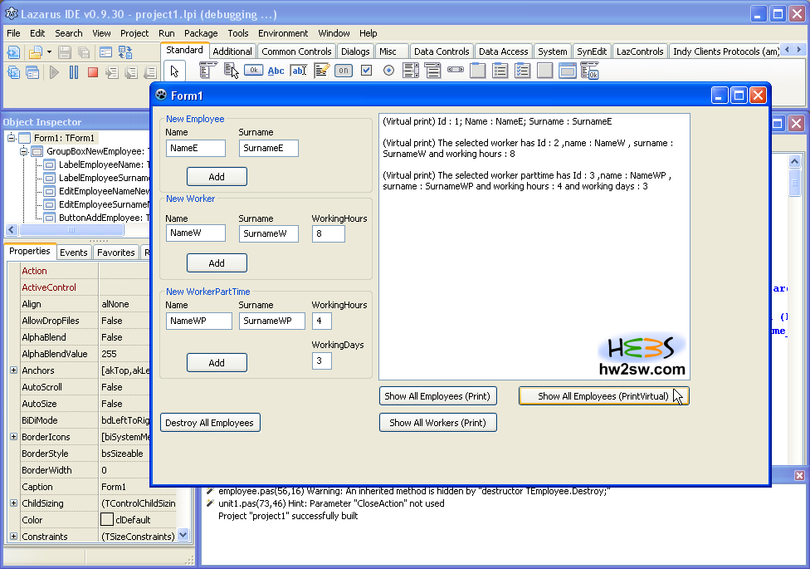Image resolution: width=810 pixels, height=569 pixels.
Task: Click the Step Out debug icon
Action: [150, 72]
